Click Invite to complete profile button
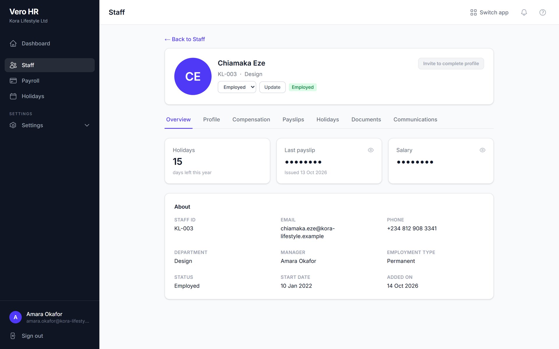The height and width of the screenshot is (349, 559). coord(451,64)
